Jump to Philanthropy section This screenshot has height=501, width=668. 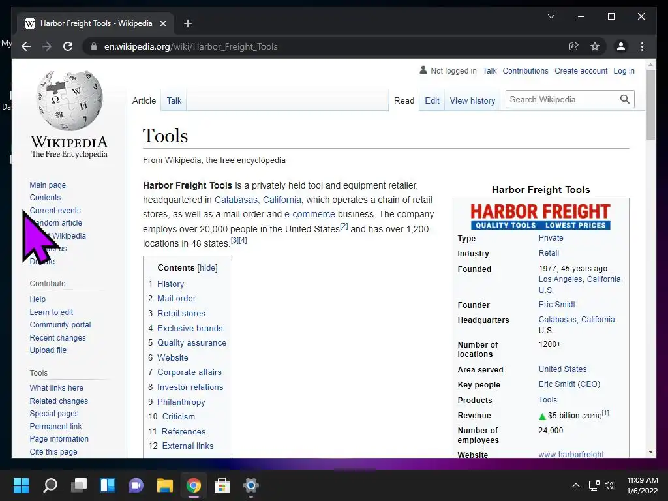(181, 402)
